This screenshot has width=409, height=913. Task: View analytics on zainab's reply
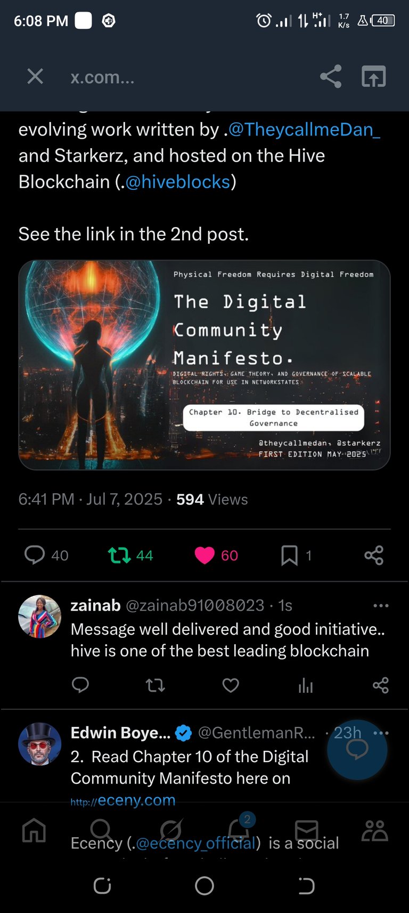point(306,685)
